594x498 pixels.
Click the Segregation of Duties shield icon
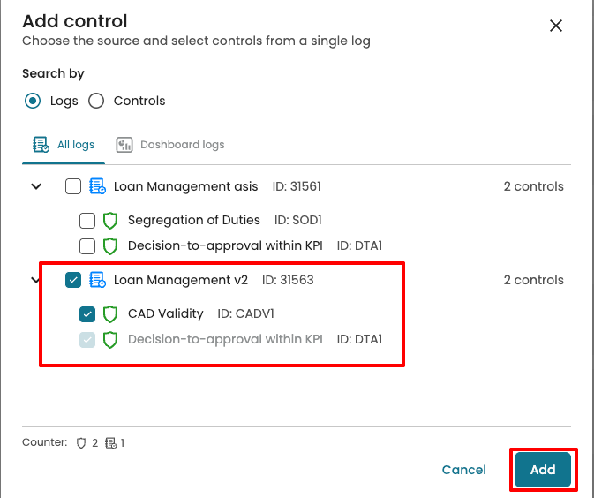click(x=110, y=220)
